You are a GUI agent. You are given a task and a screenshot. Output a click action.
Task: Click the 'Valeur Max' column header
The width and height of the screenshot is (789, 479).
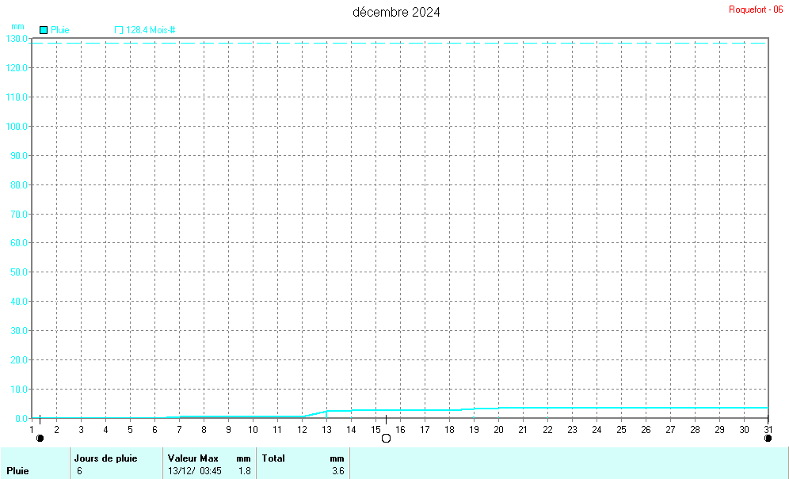(193, 458)
